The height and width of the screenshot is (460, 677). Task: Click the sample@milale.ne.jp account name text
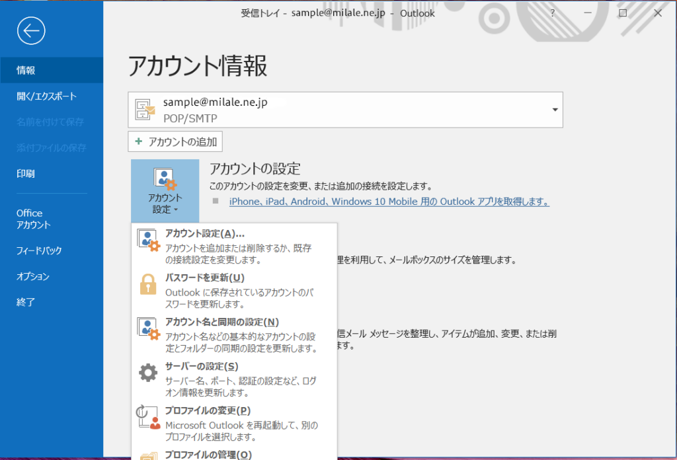point(215,102)
